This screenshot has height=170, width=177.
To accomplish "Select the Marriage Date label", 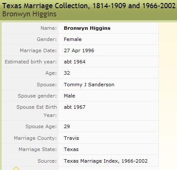I will [x=38, y=50].
